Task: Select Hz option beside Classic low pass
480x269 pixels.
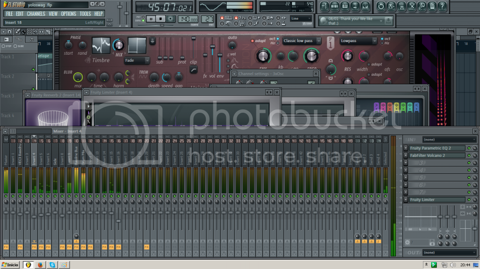Action: tap(278, 43)
